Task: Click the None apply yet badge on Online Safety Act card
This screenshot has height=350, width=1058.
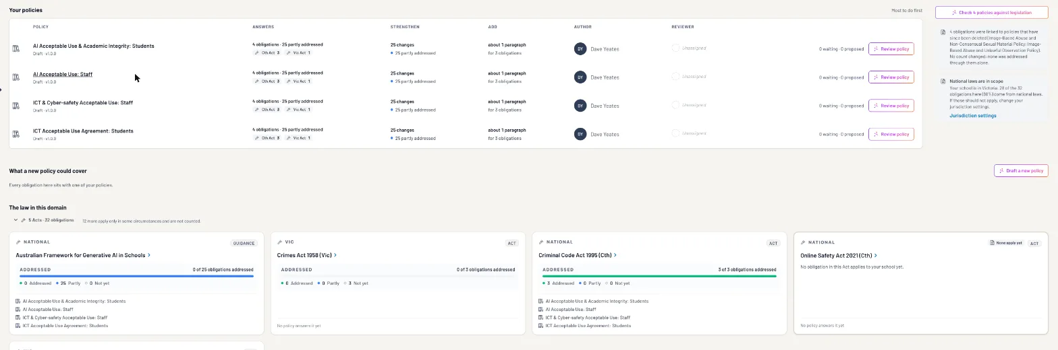Action: pyautogui.click(x=1006, y=243)
